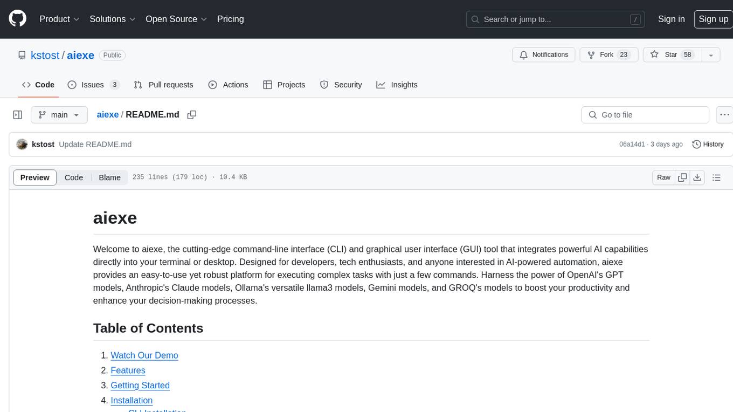Click the search slash shortcut hint icon
The image size is (733, 412).
coord(635,19)
